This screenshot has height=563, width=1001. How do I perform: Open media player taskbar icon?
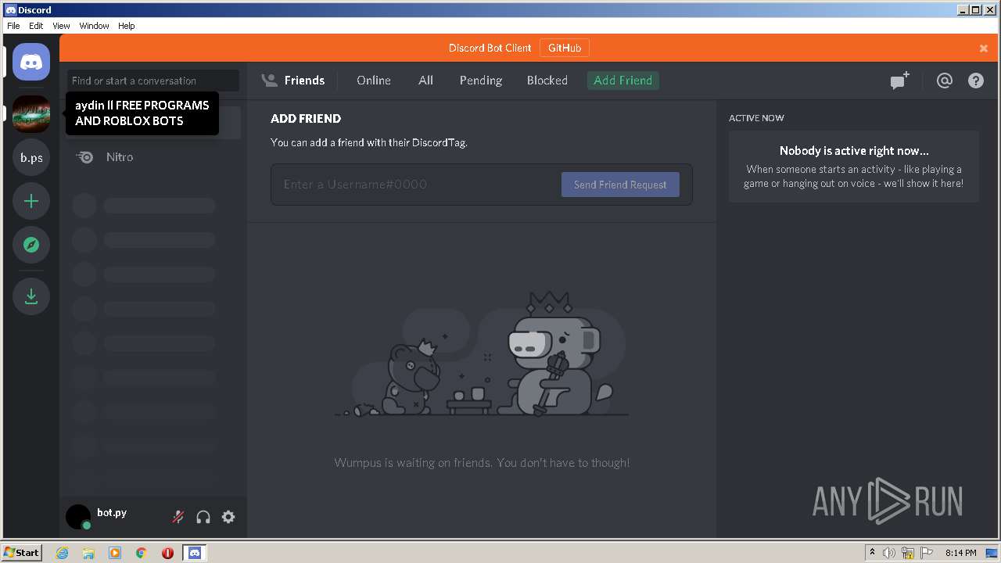coord(115,553)
